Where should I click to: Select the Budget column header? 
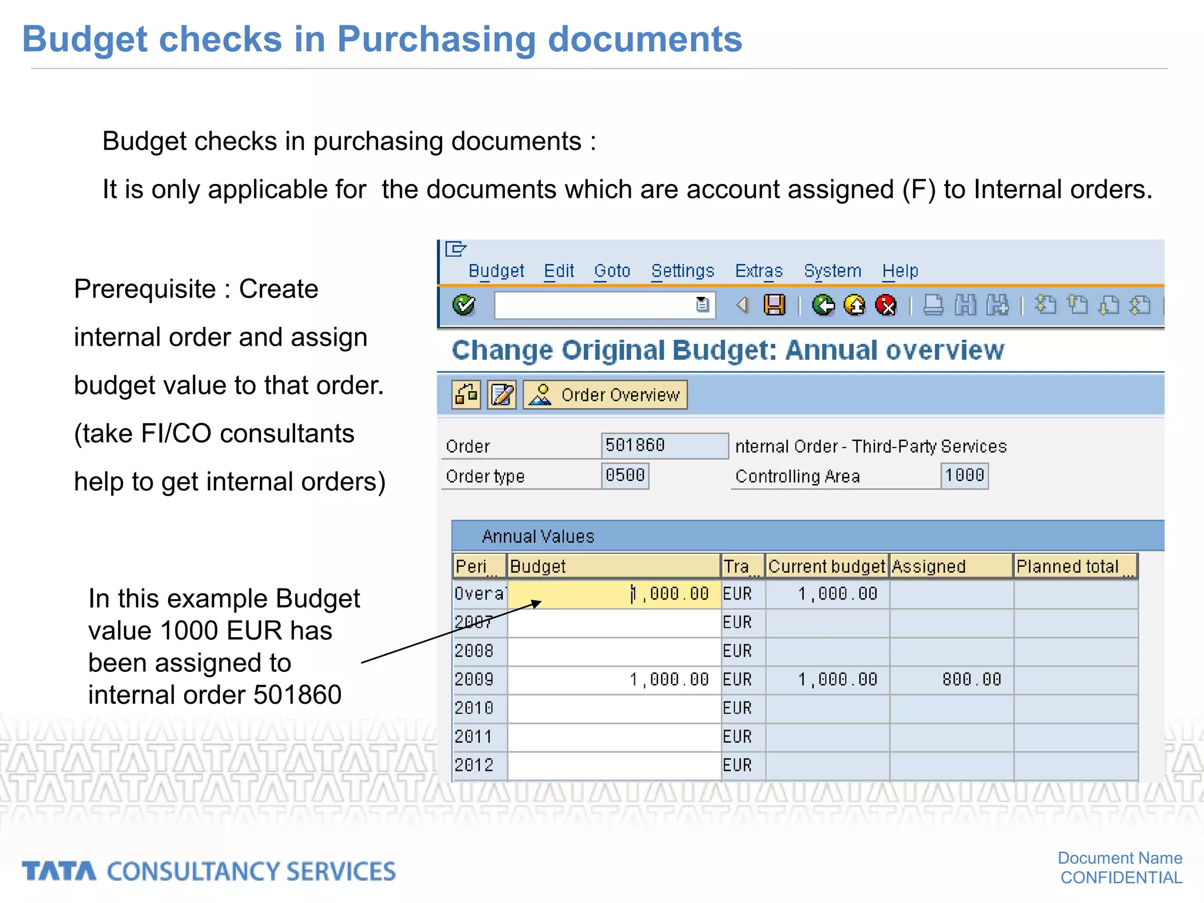click(614, 566)
